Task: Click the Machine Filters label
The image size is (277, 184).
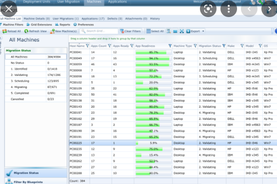Action: click(13, 24)
